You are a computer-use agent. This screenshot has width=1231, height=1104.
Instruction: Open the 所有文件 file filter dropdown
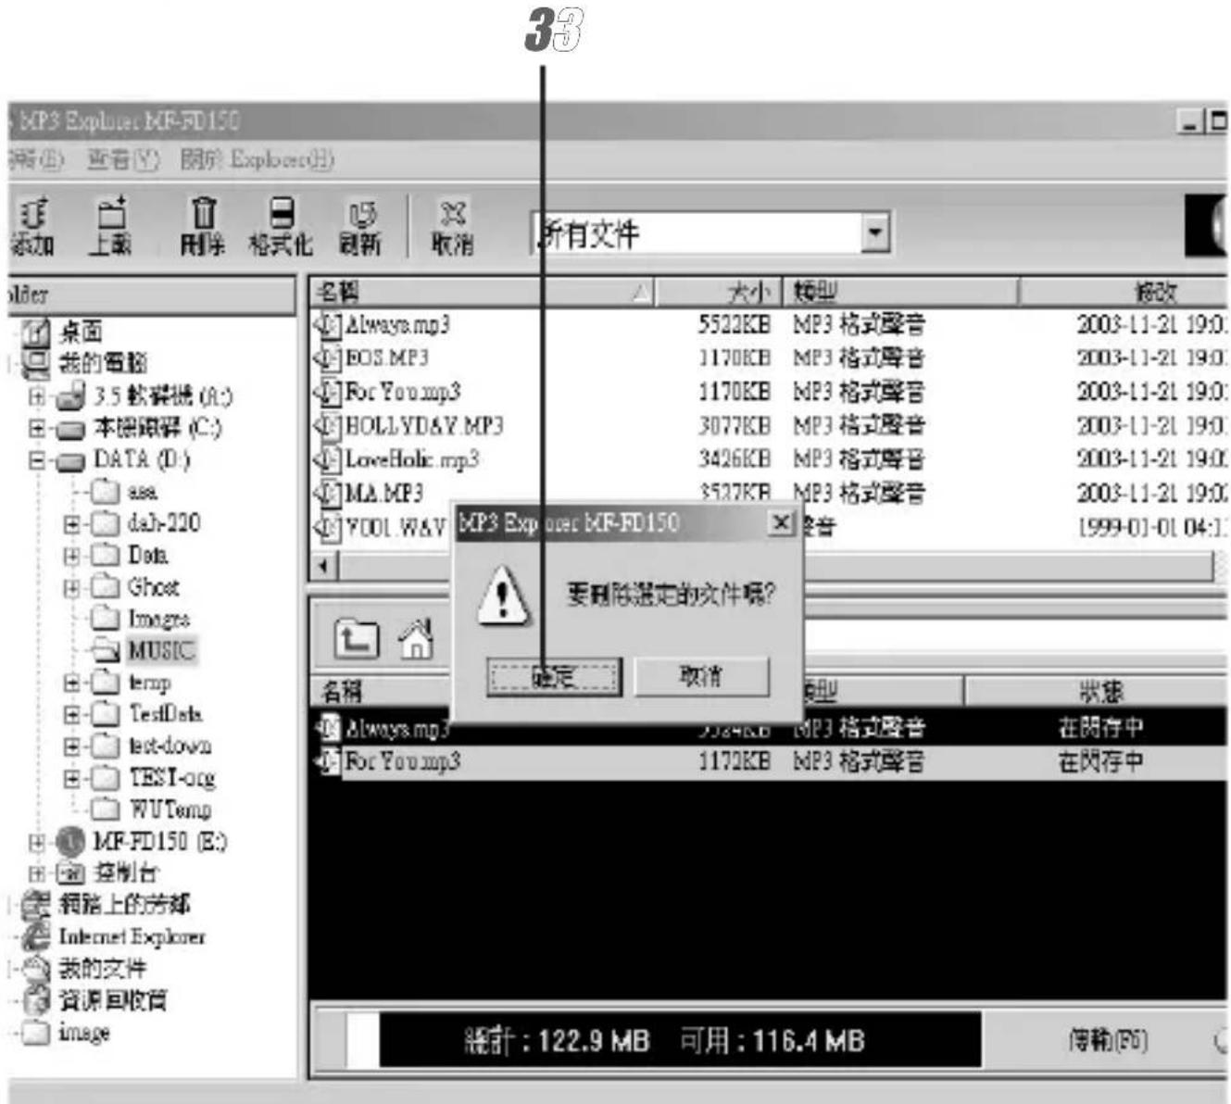(x=874, y=233)
